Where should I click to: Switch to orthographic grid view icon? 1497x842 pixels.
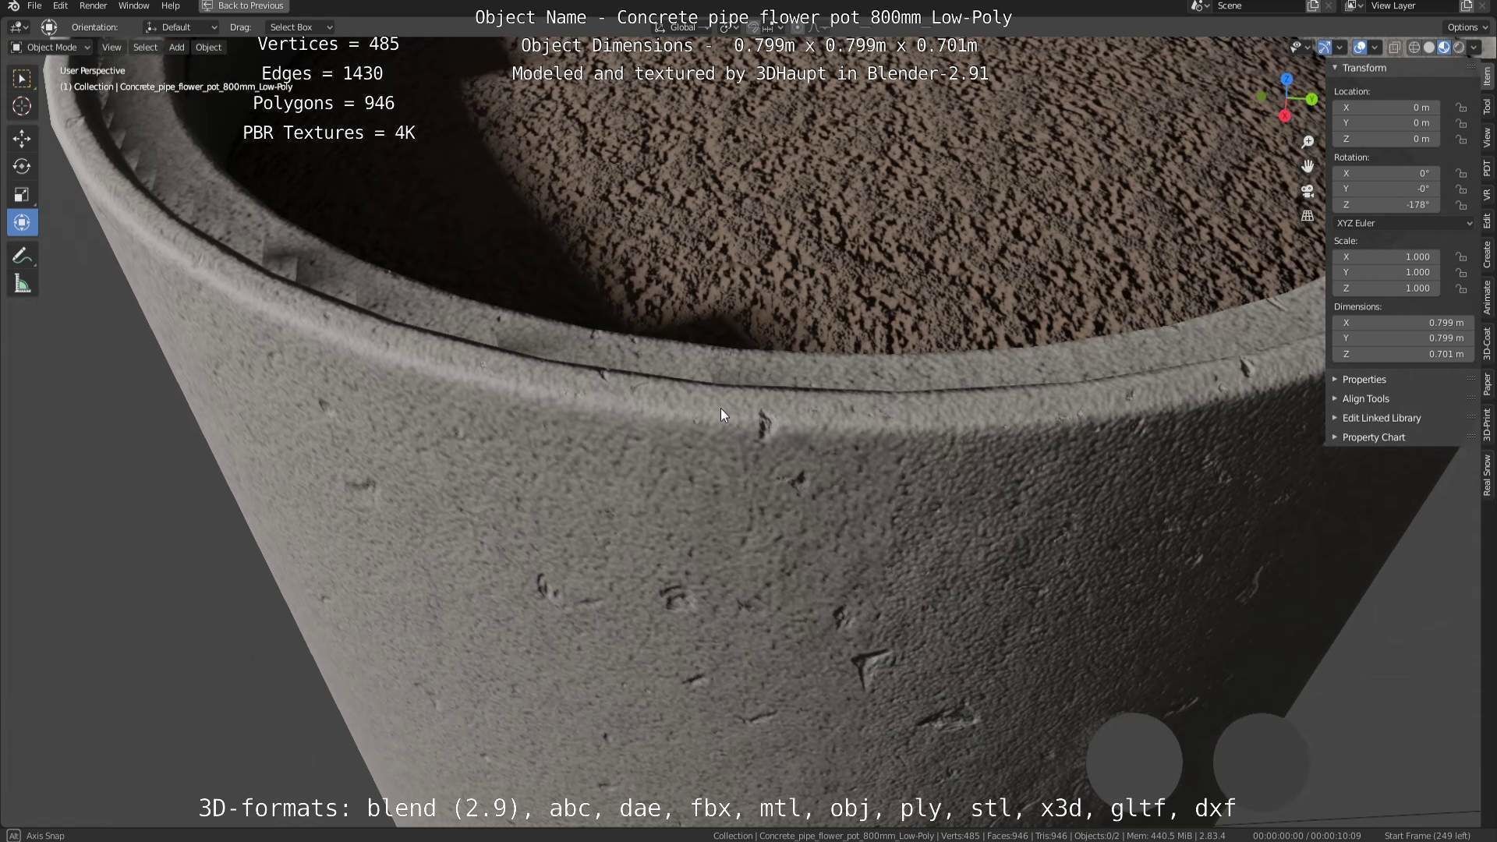[x=1308, y=216]
